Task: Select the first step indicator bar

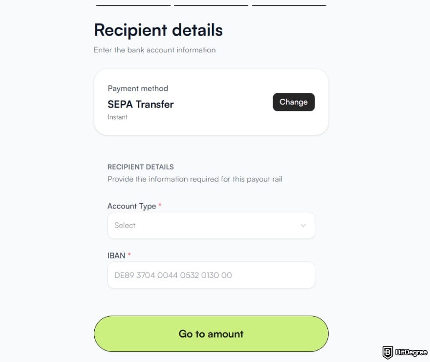Action: tap(133, 4)
